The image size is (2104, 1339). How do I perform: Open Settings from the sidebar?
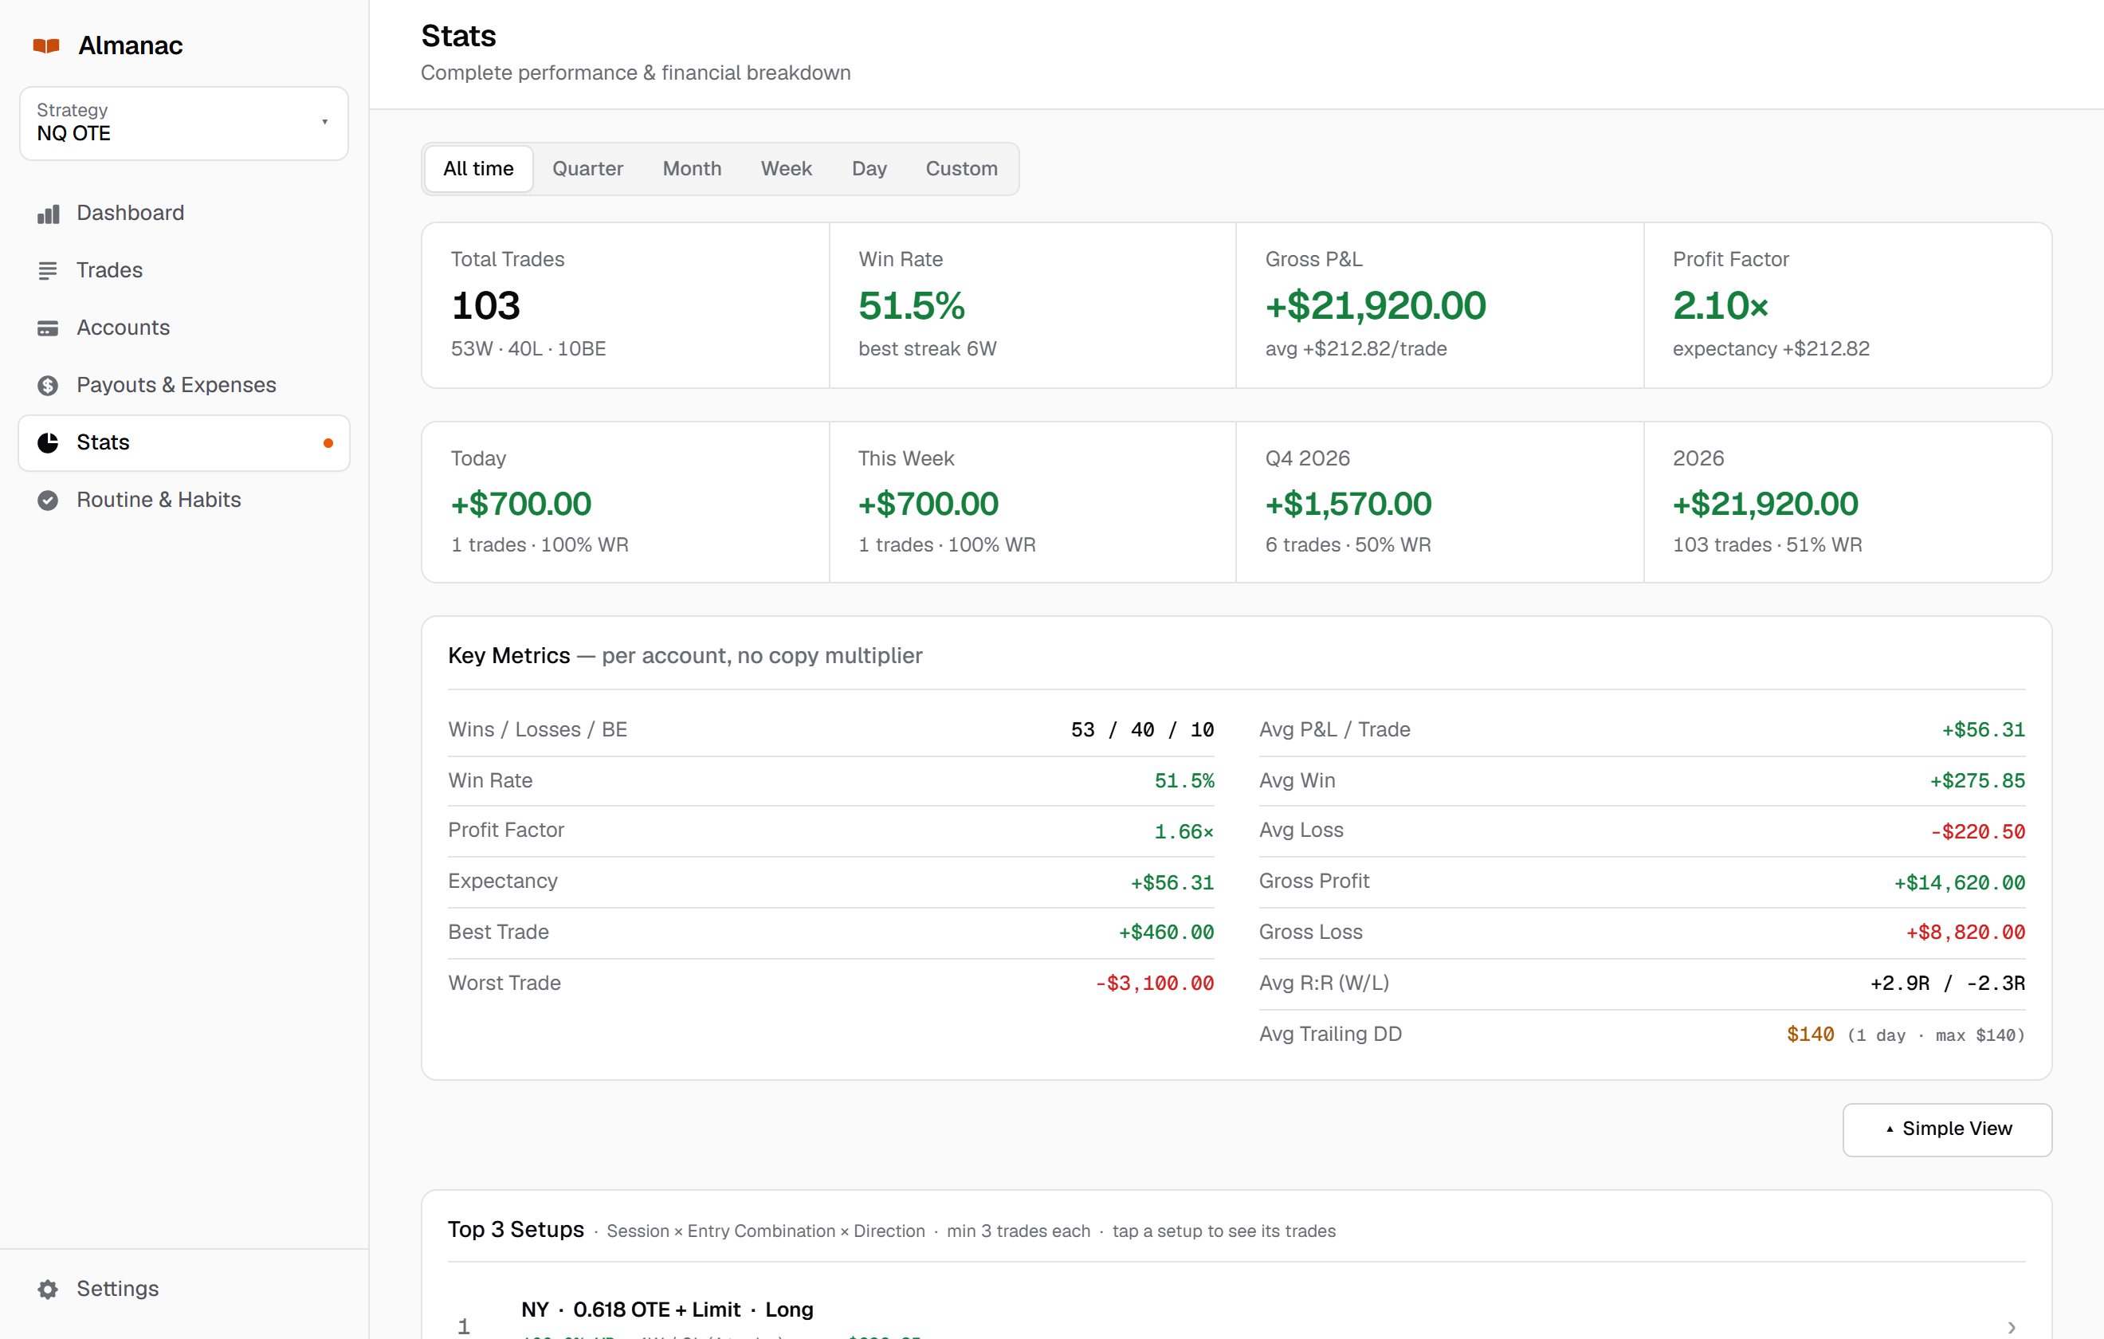183,1289
